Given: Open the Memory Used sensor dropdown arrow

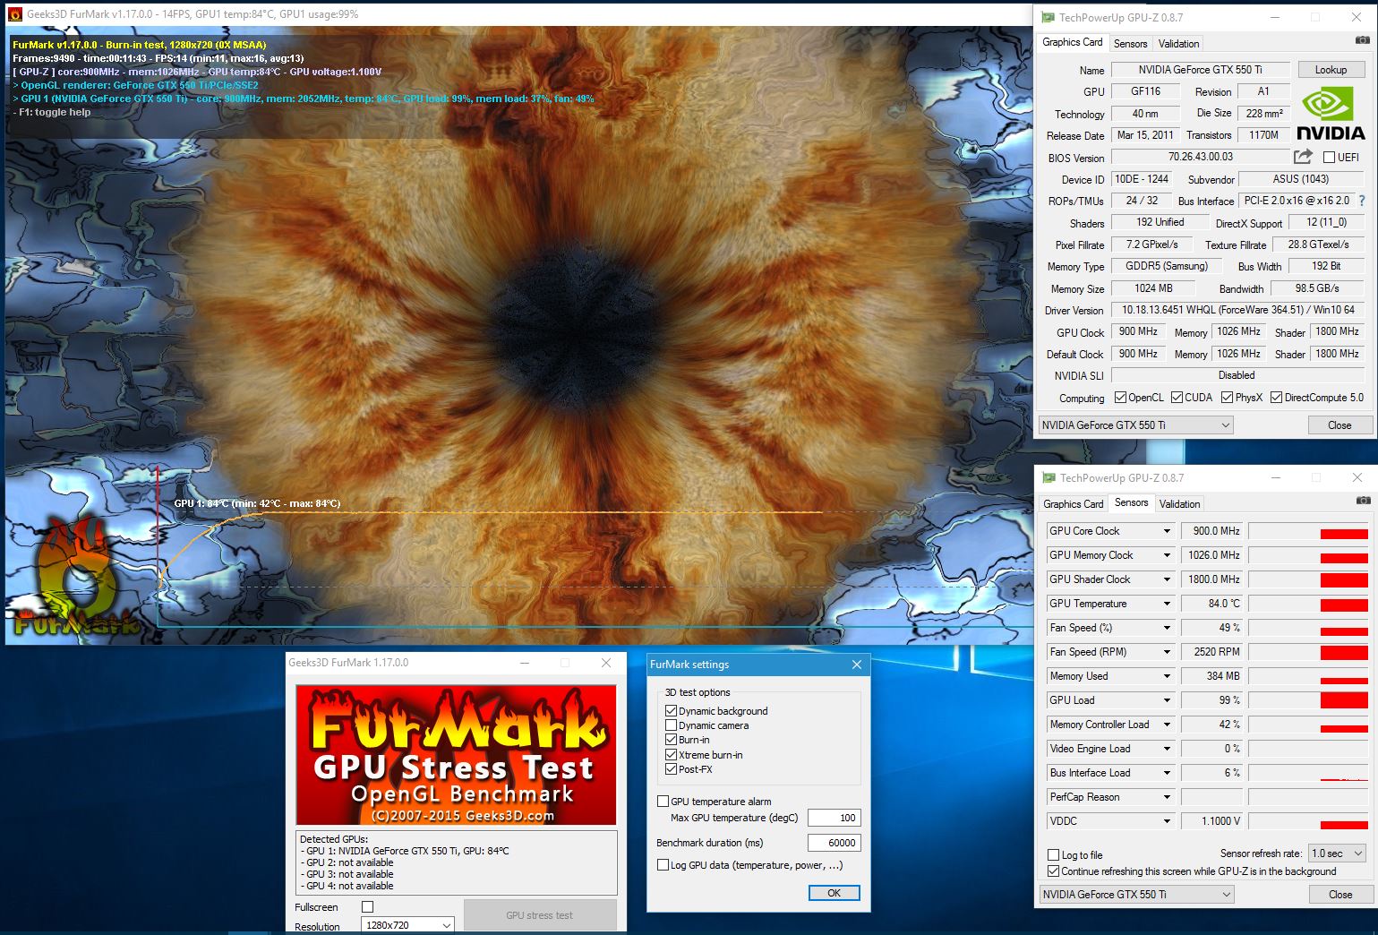Looking at the screenshot, I should [1167, 676].
